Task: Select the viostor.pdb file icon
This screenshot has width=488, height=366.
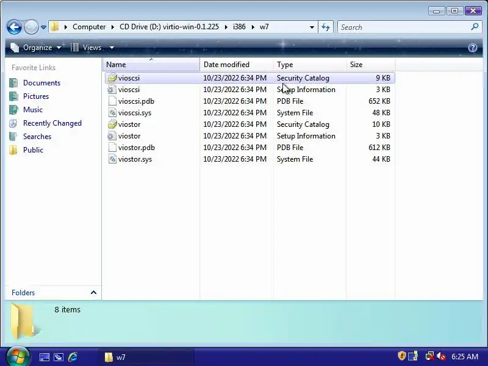Action: 112,148
